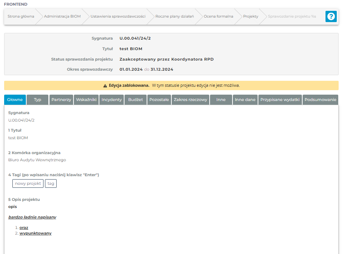Click the "nowy projekt" tag

click(x=28, y=184)
